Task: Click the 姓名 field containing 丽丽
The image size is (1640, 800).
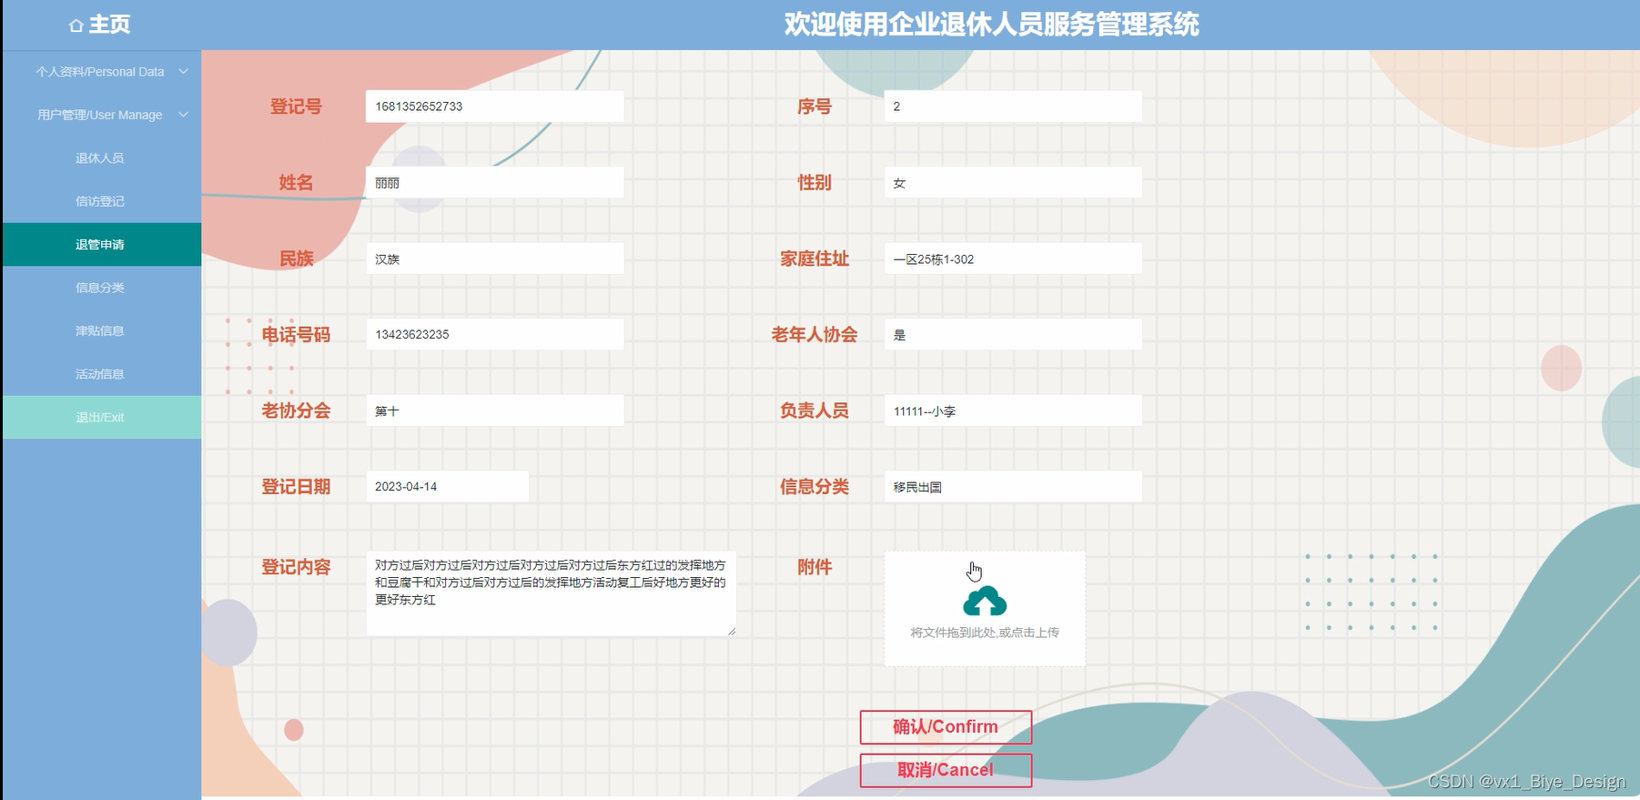Action: tap(495, 182)
